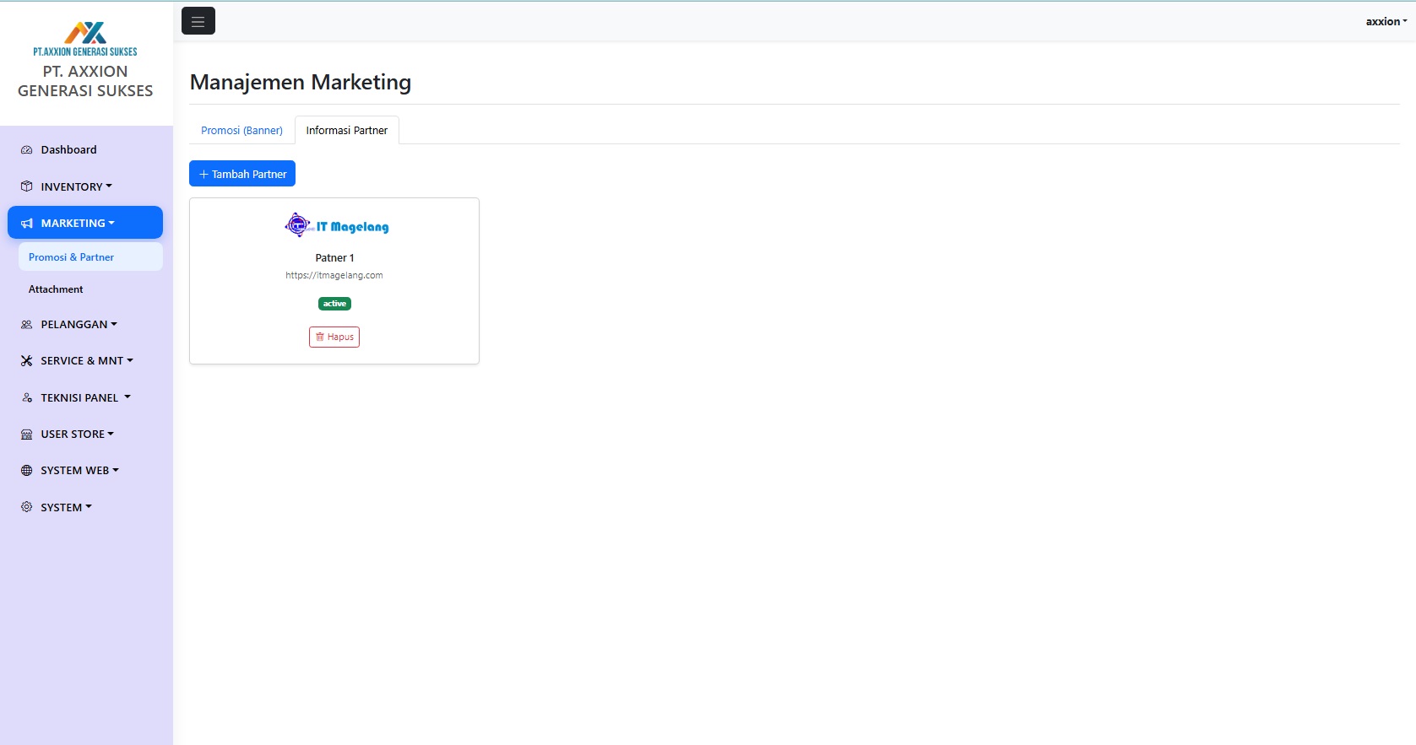Expand the SYSTEM WEB menu

coord(85,470)
